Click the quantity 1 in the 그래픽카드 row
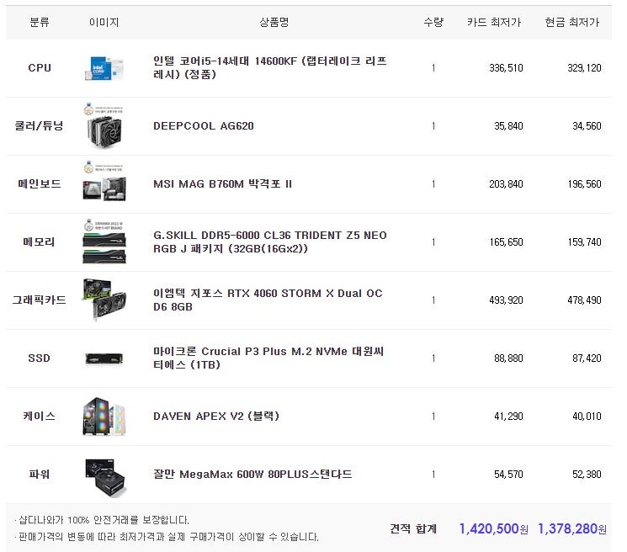 433,300
